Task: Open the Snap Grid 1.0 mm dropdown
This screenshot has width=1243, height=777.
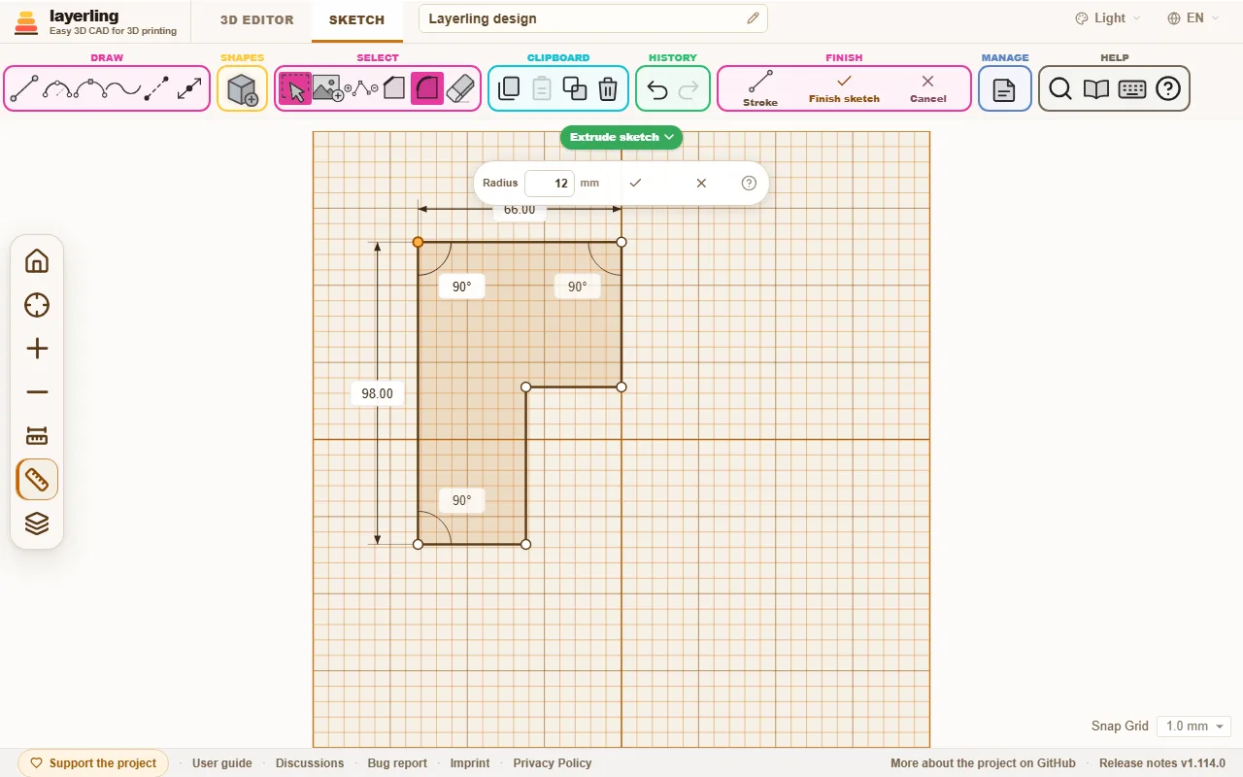Action: [1194, 726]
